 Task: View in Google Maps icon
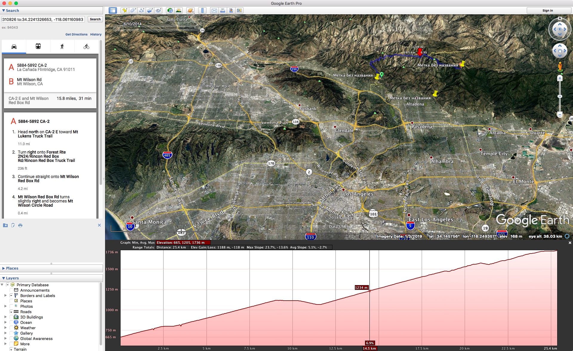(x=239, y=10)
